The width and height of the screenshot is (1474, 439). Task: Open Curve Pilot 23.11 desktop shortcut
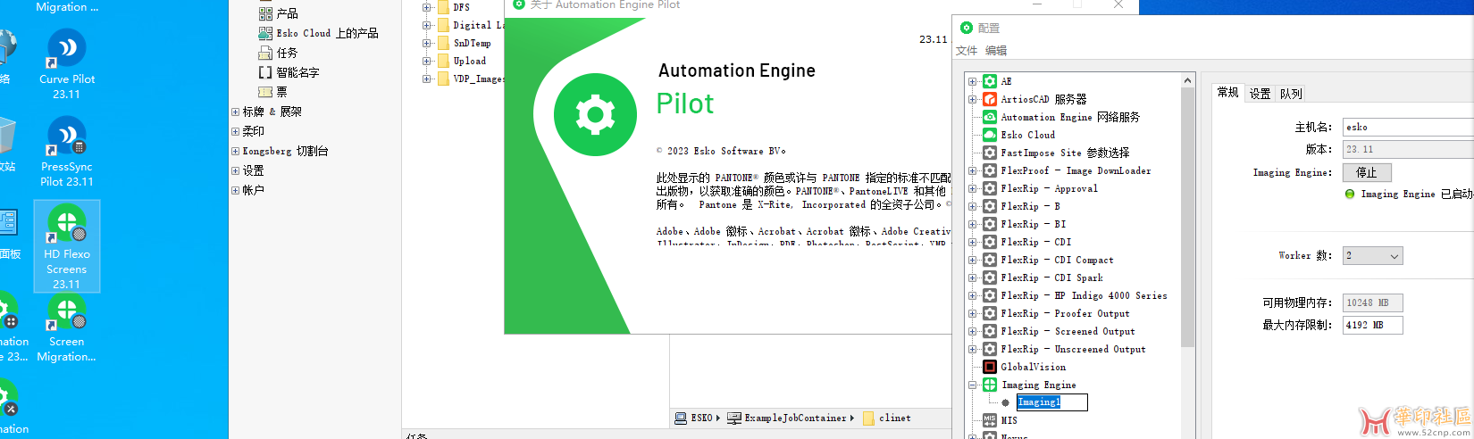[x=66, y=64]
